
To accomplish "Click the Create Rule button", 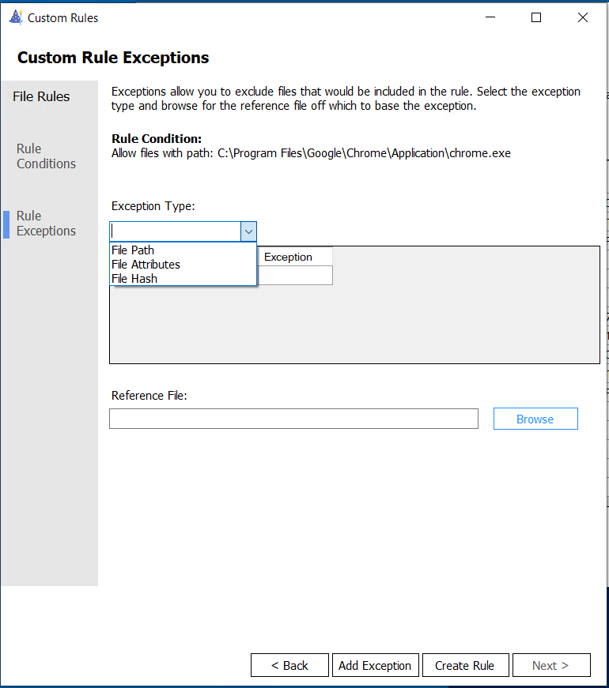I will (465, 666).
